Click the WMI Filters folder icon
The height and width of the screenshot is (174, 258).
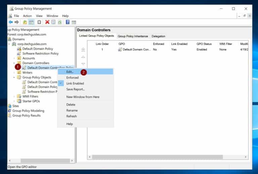19,96
